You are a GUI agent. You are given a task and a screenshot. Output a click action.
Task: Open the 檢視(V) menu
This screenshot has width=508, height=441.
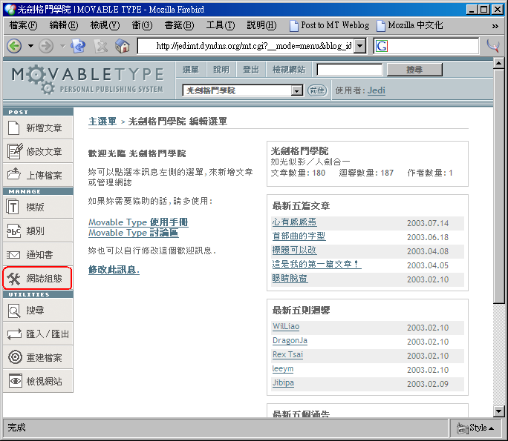click(105, 25)
